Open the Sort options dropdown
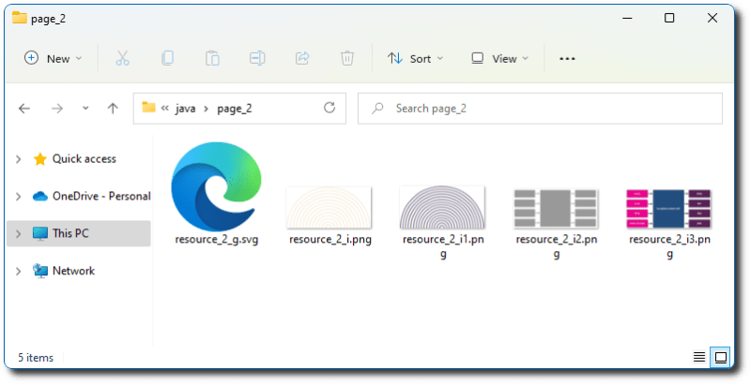Viewport: 750px width, 384px height. pos(415,58)
